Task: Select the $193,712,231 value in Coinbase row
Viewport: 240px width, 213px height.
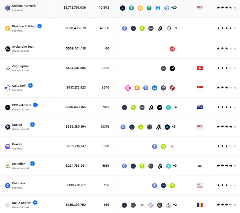Action: coord(76,185)
